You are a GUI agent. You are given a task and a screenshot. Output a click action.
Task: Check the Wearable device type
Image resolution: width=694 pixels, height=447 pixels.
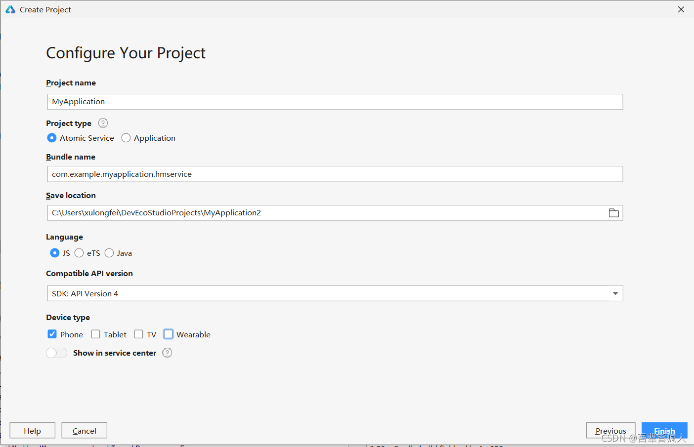[x=169, y=334]
